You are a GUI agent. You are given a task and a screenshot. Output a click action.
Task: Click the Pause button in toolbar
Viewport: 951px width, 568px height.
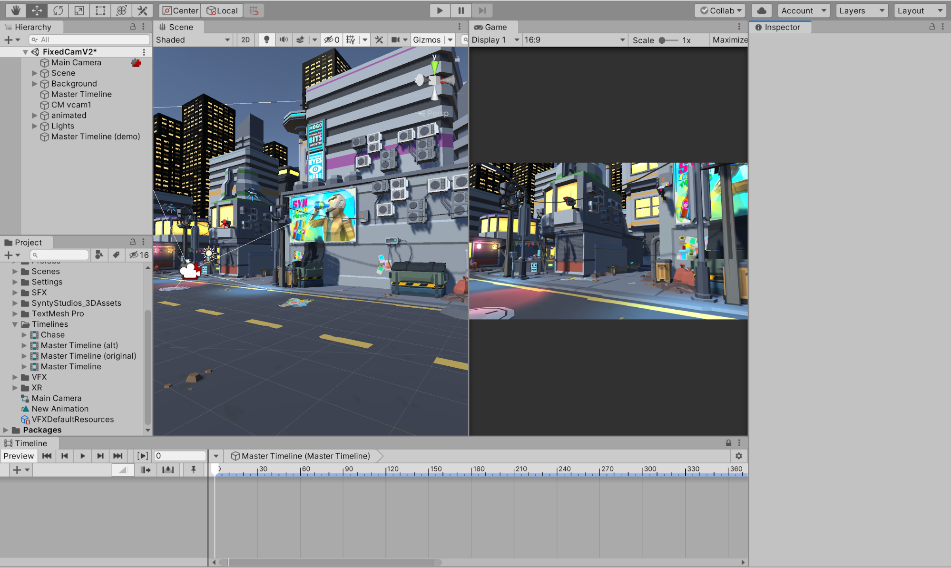coord(461,10)
